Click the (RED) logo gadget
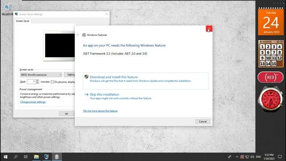 (x=271, y=77)
